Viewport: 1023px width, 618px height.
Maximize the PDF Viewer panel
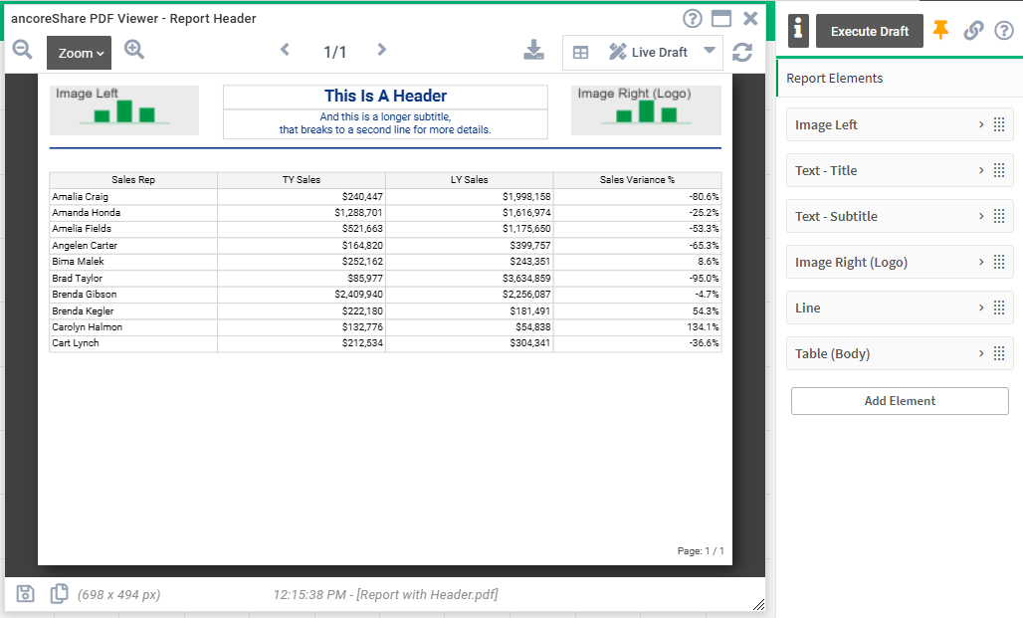720,18
